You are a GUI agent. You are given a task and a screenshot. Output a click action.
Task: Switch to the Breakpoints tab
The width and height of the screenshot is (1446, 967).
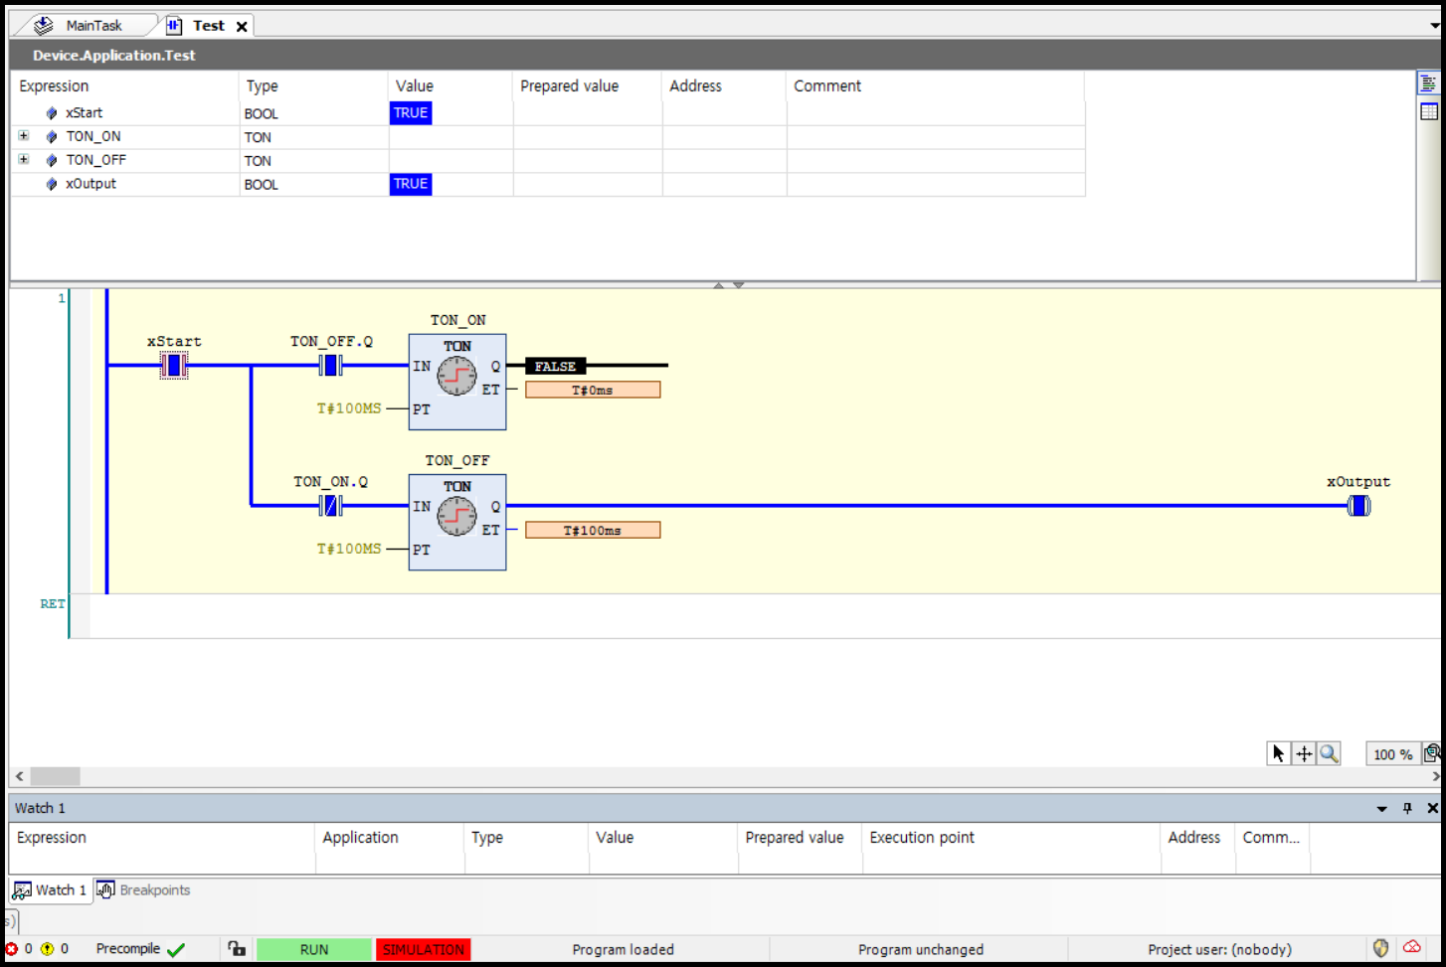coord(153,889)
